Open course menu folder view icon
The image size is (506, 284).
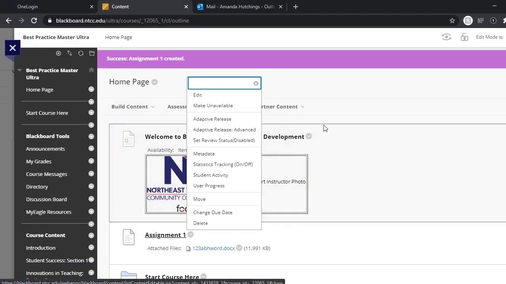coord(92,53)
